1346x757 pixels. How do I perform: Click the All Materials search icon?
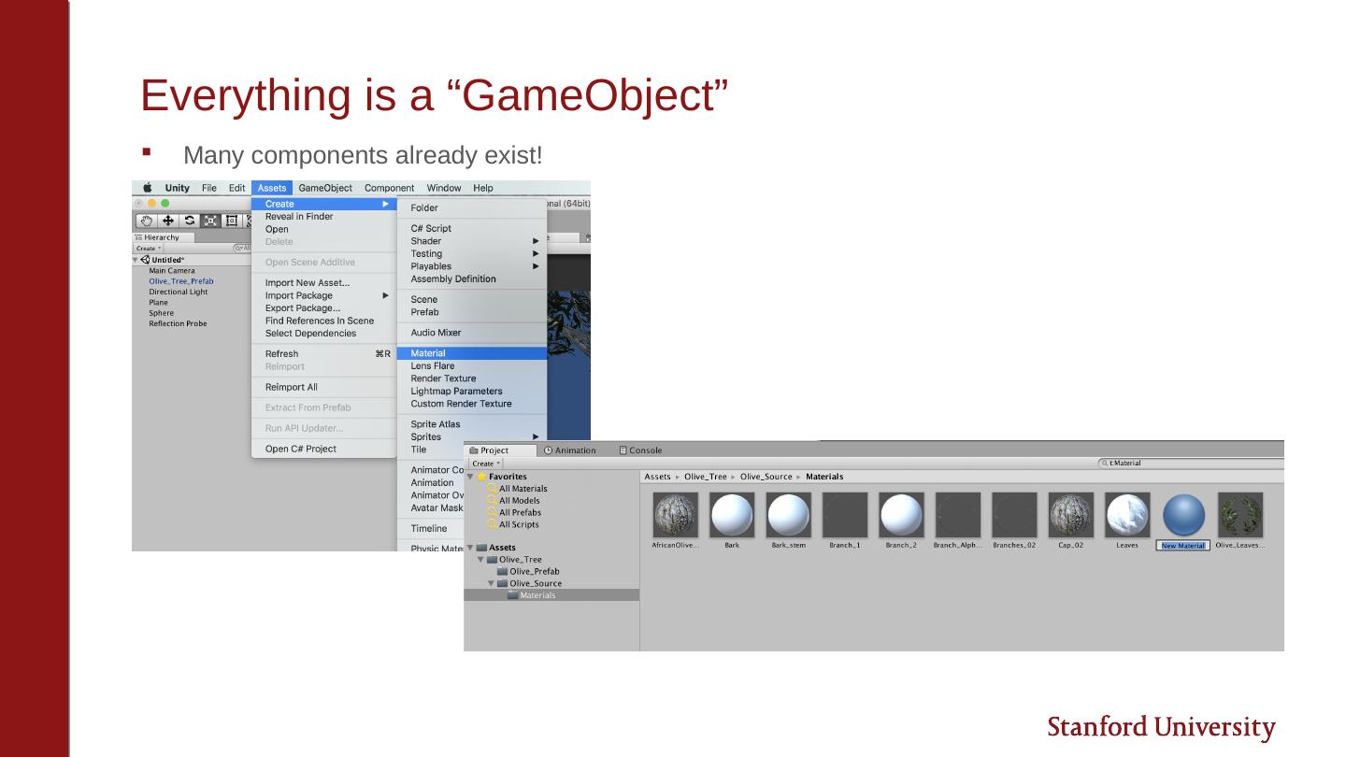click(x=492, y=489)
